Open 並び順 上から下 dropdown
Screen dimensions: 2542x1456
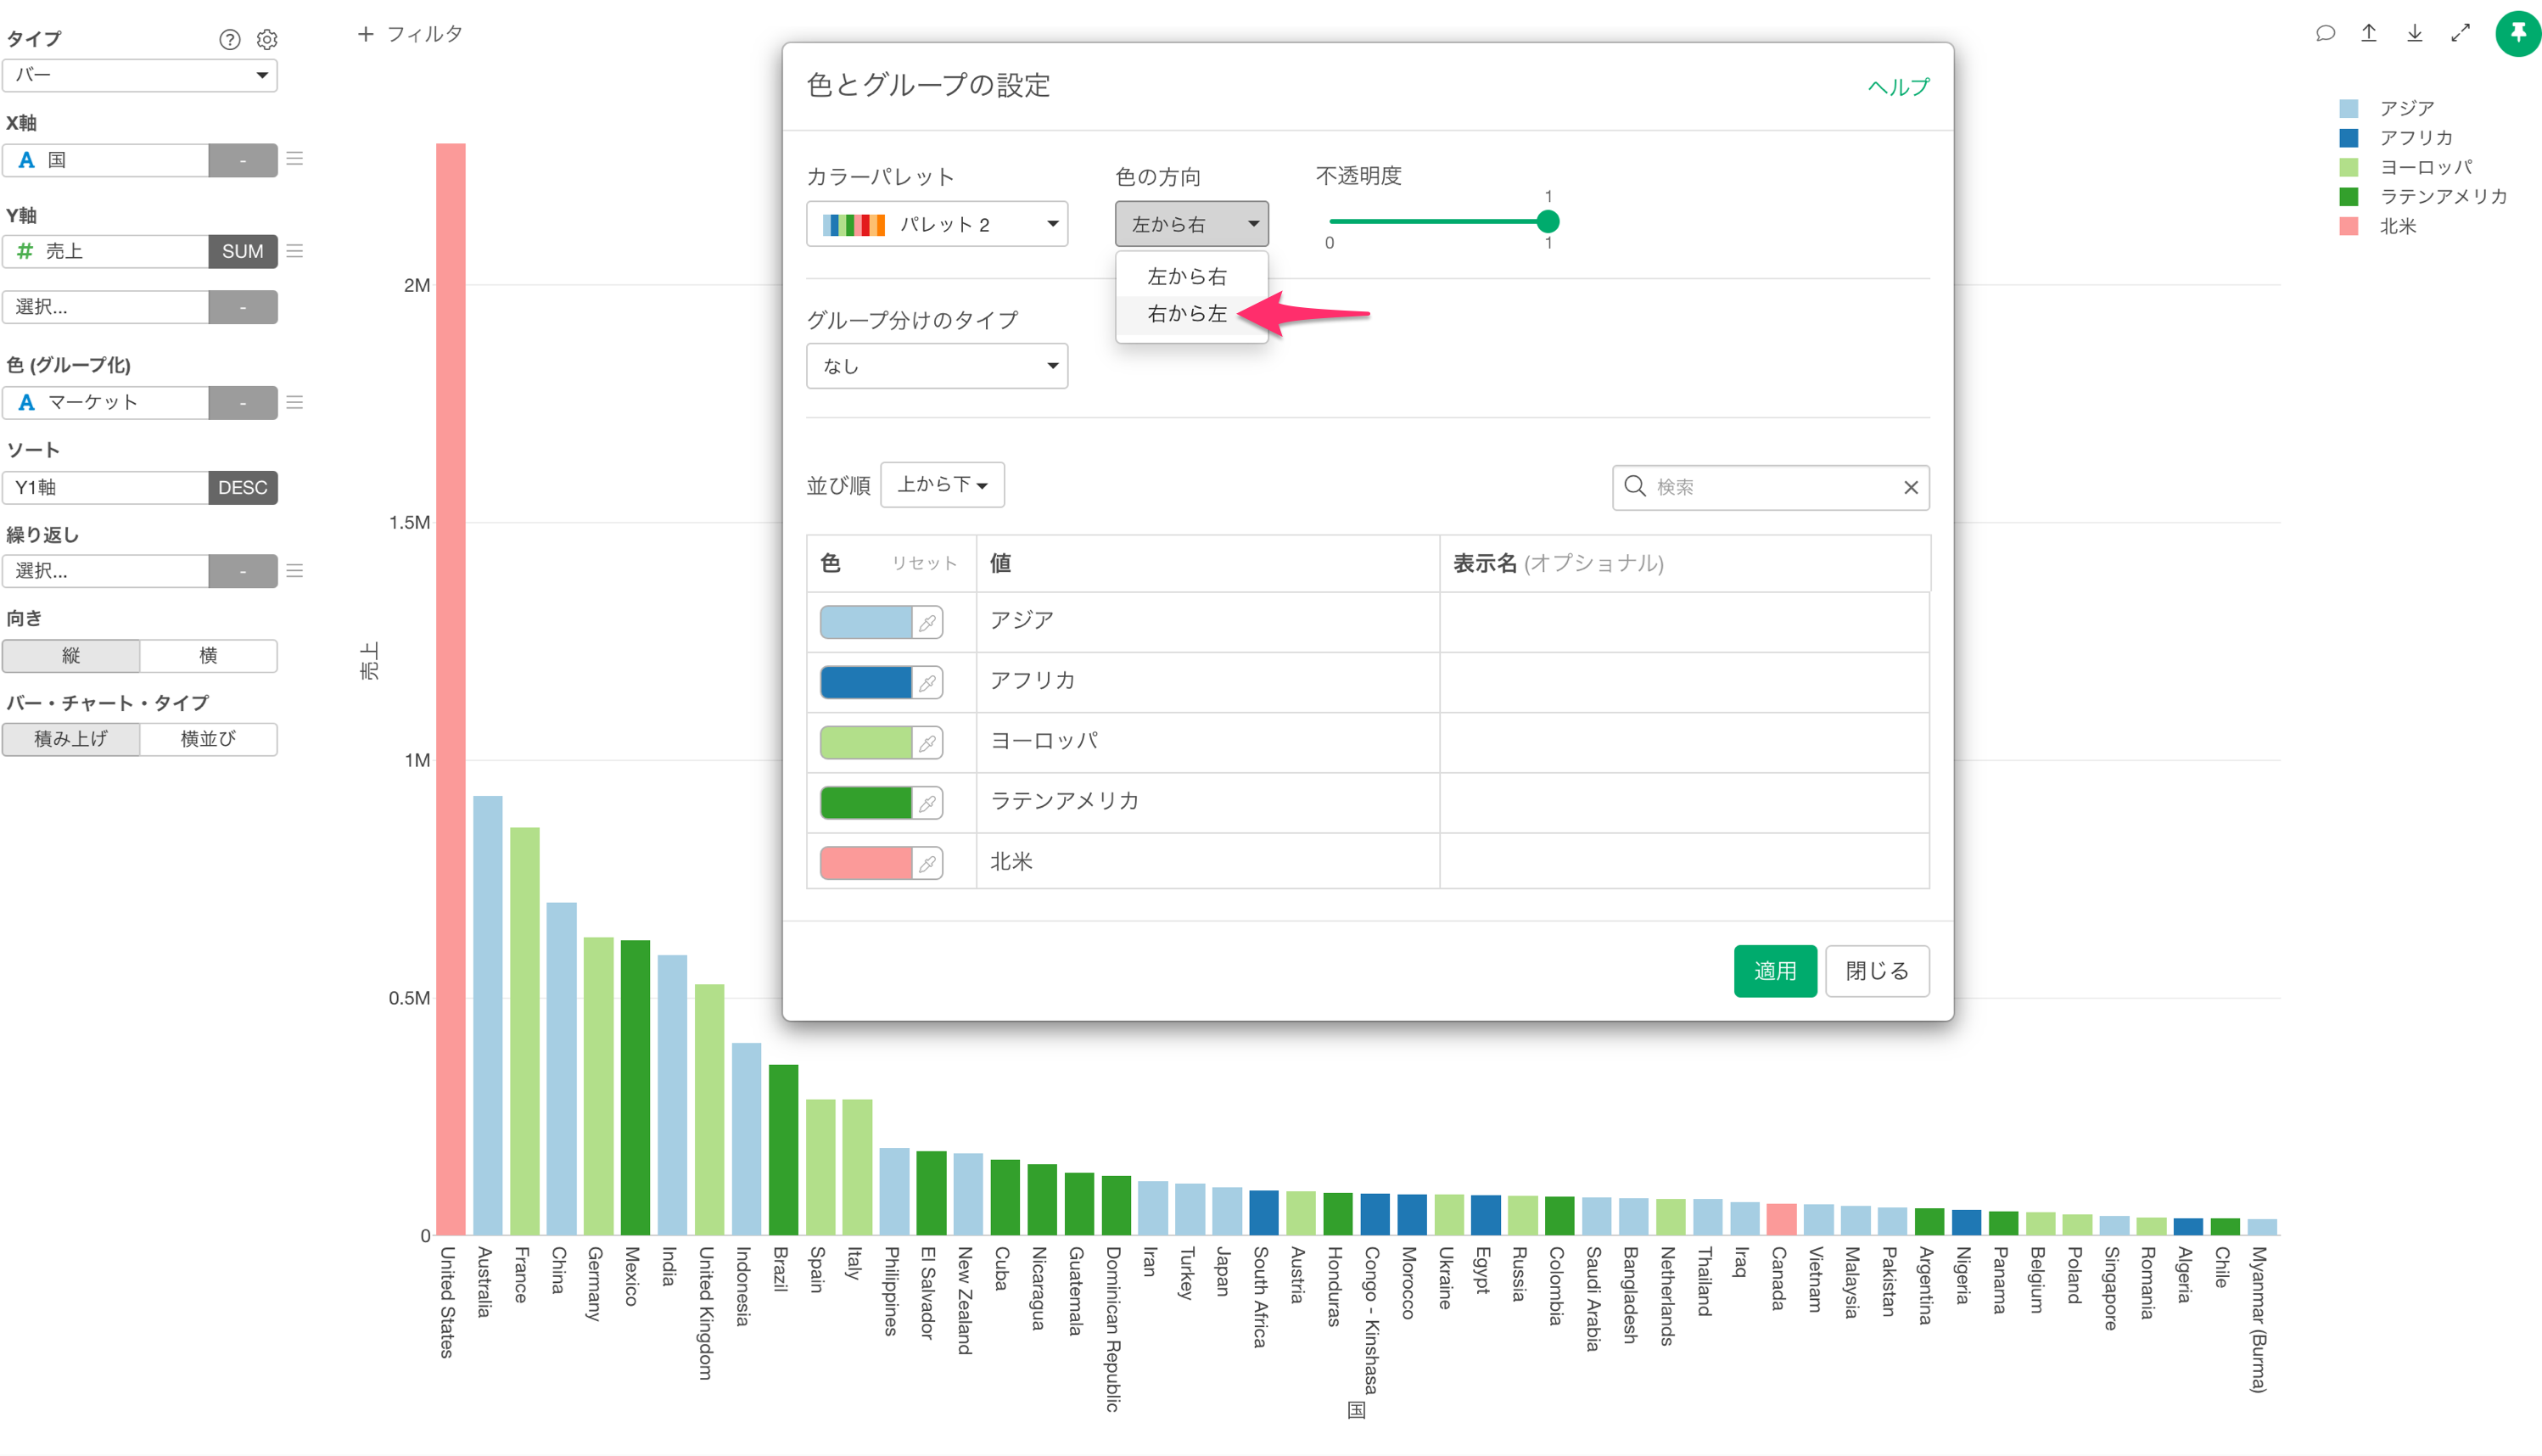942,485
